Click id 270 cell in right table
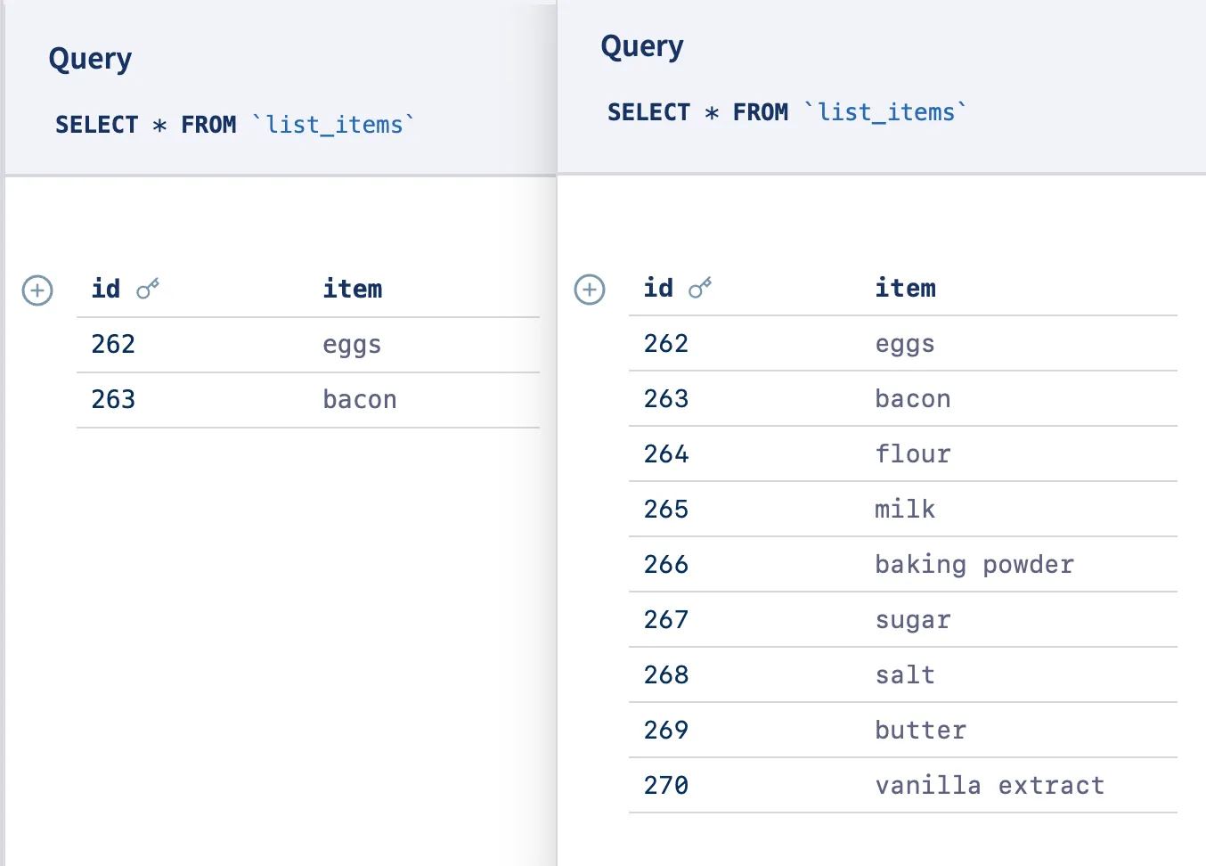Image resolution: width=1206 pixels, height=866 pixels. pyautogui.click(x=666, y=785)
